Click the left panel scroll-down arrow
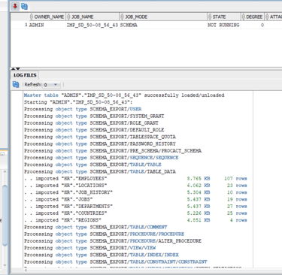The image size is (282, 275). click(5, 265)
